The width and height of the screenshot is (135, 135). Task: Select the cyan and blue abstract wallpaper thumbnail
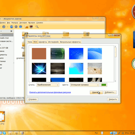click(x=76, y=69)
